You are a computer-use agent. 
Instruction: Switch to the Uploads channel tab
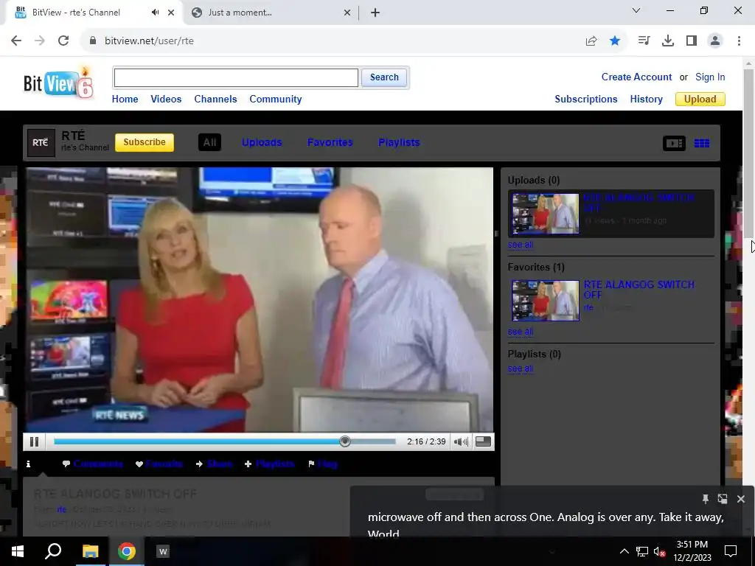click(262, 142)
